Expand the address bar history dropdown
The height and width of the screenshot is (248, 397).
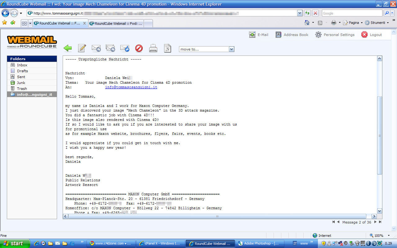click(x=300, y=13)
